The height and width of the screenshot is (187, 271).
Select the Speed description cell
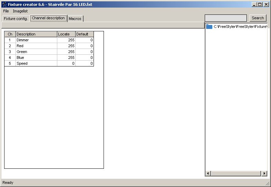pyautogui.click(x=36, y=63)
